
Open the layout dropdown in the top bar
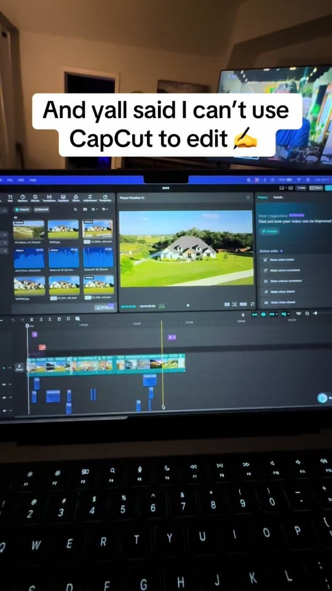(285, 188)
